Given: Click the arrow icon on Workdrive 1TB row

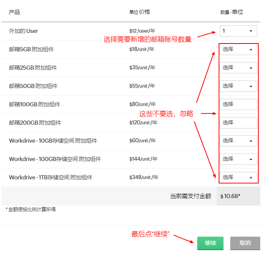Looking at the screenshot, I should tap(250, 177).
